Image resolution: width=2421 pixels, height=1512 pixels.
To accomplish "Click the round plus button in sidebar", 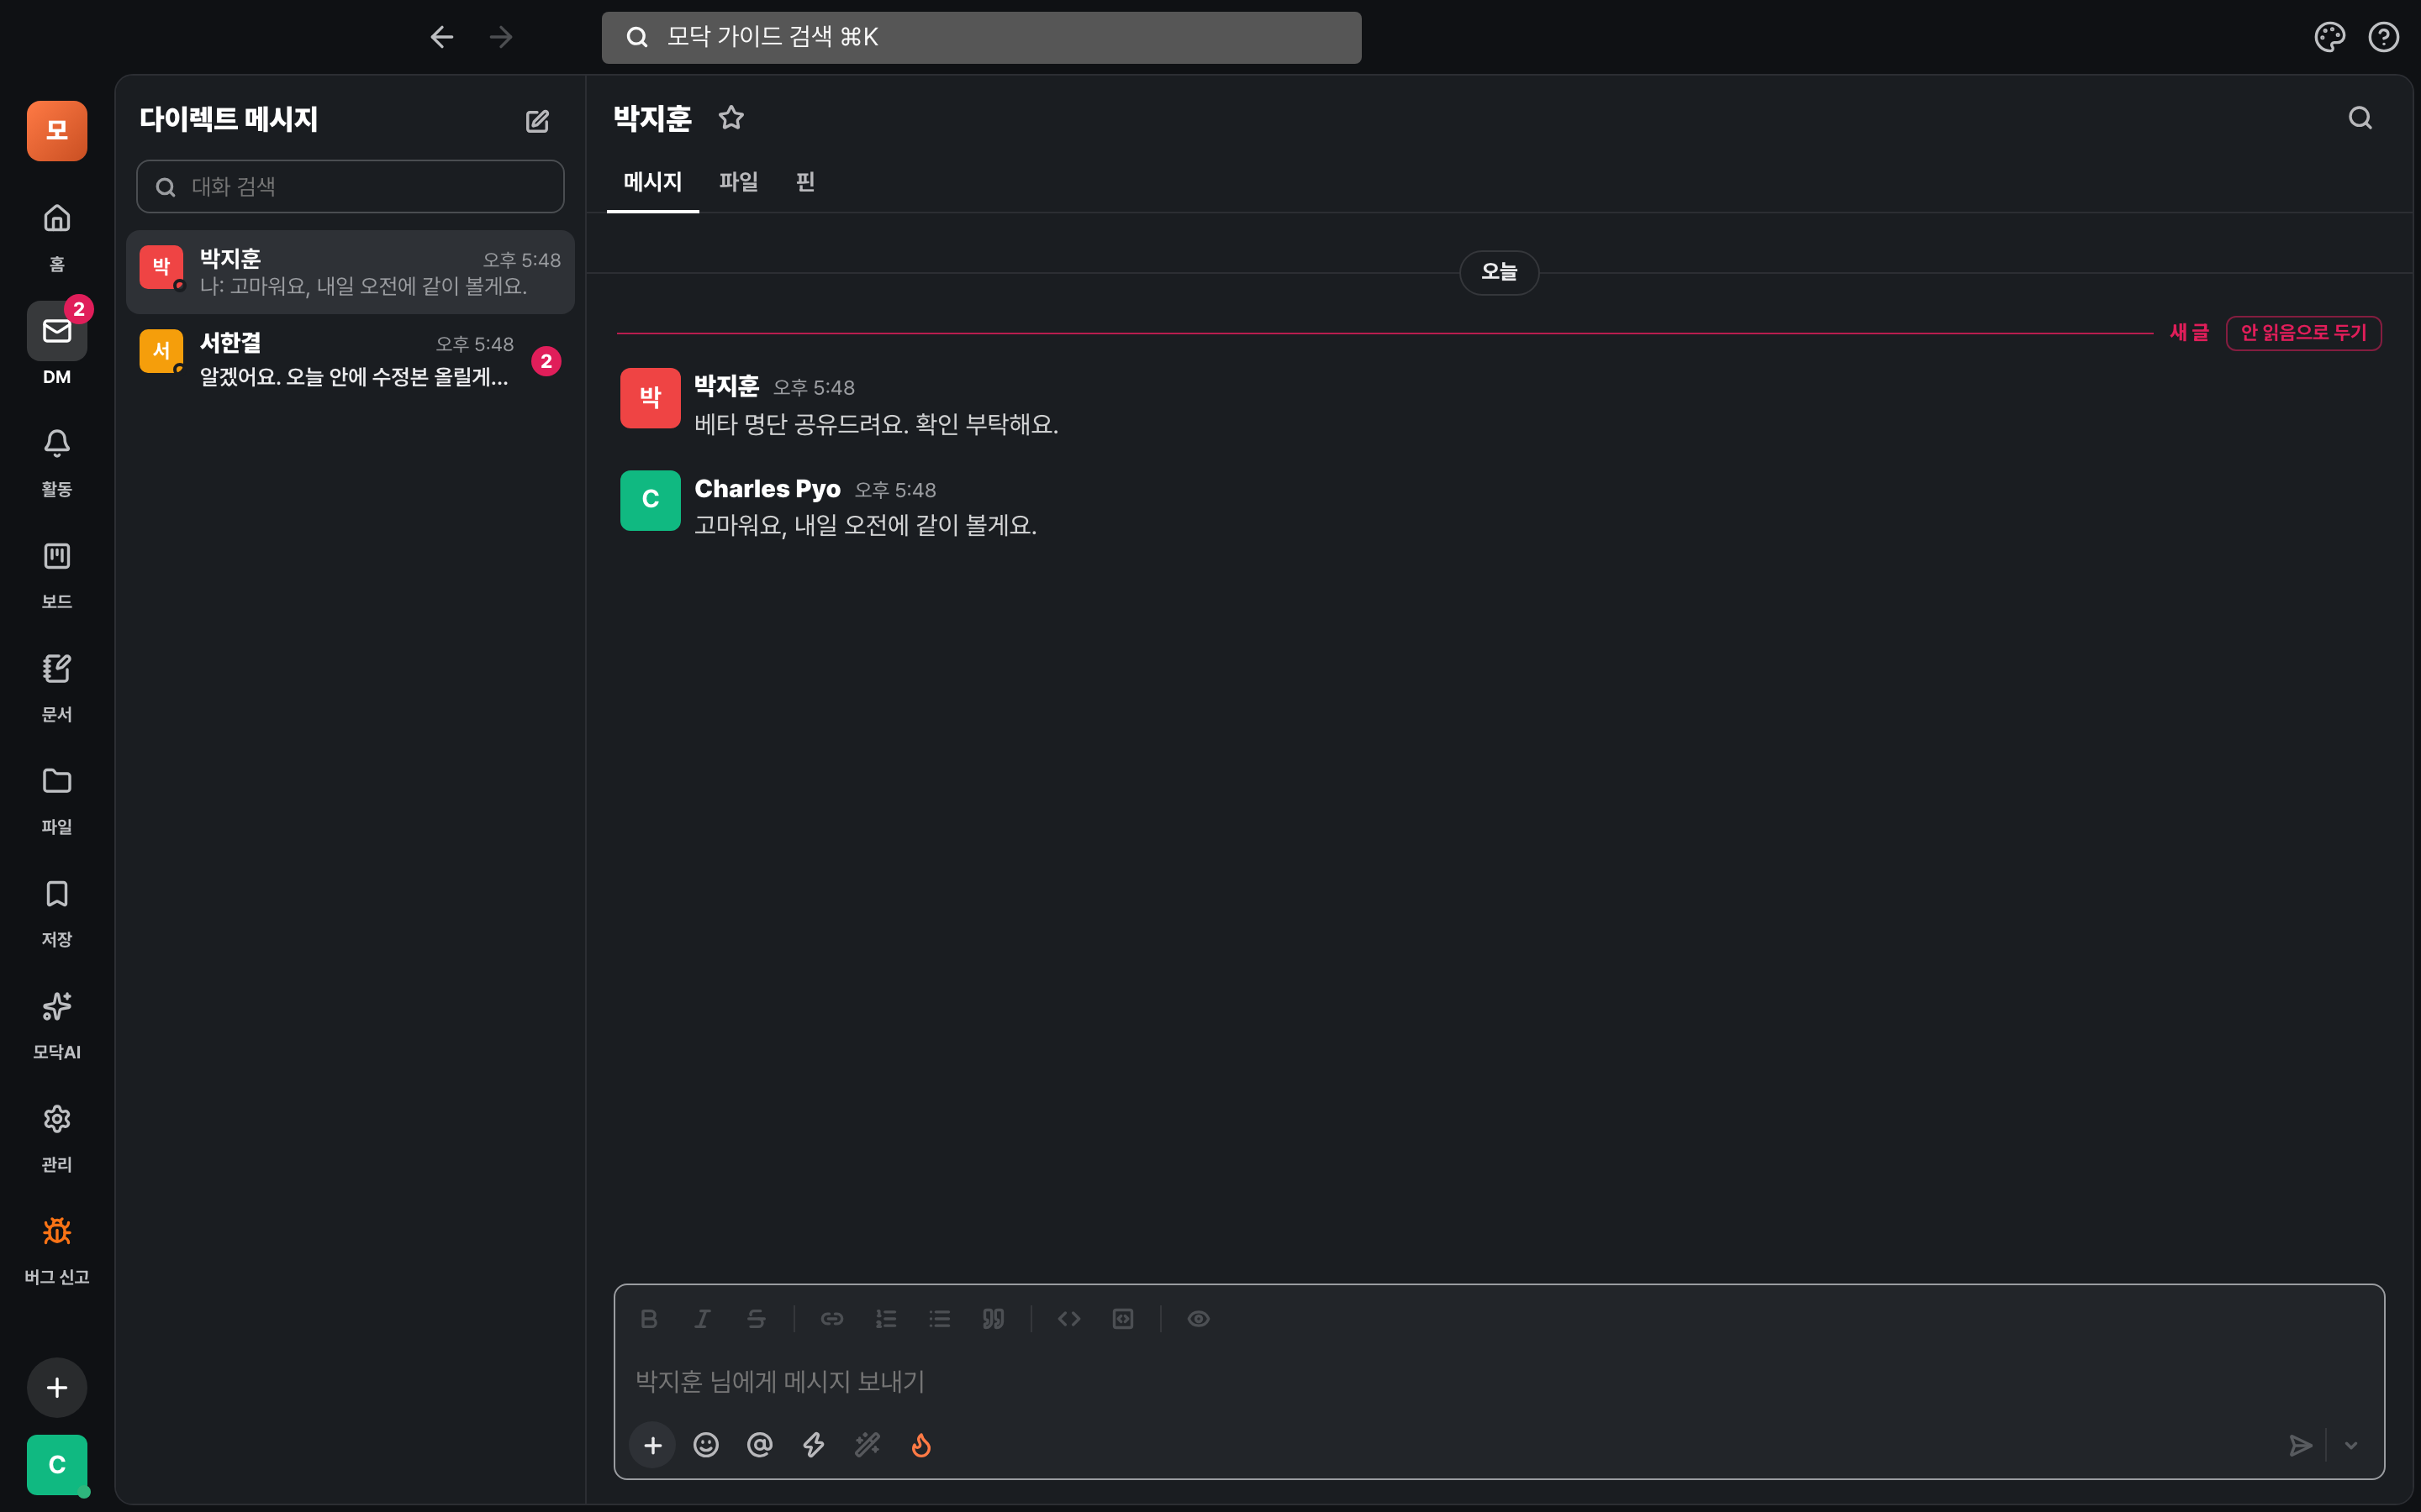I will pos(57,1387).
